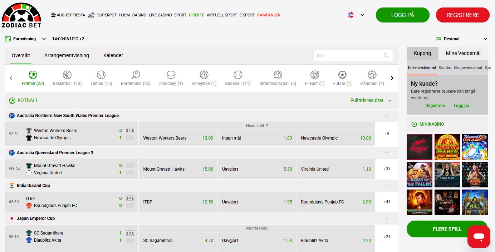
Task: Collapse the Japan Emperor Cup section
Action: (387, 218)
